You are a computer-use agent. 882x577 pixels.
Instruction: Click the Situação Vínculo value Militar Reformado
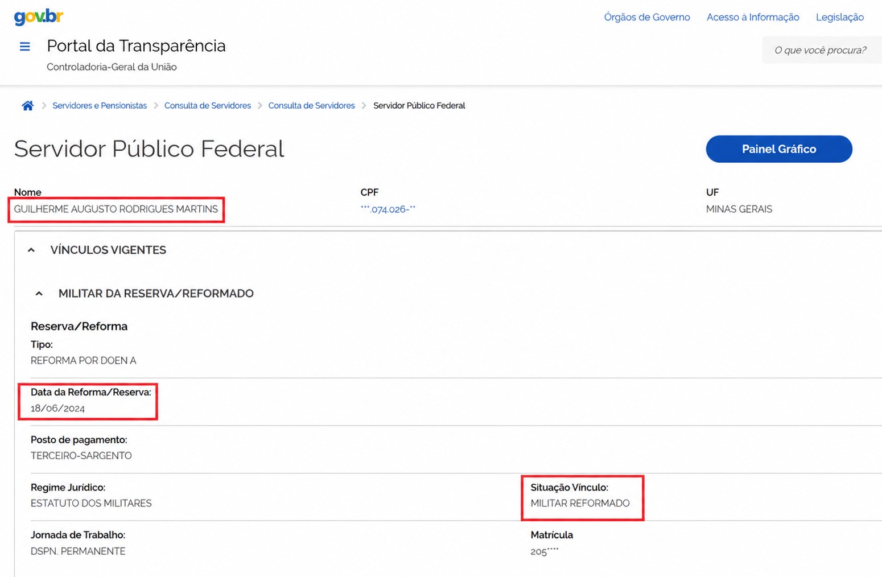click(580, 503)
